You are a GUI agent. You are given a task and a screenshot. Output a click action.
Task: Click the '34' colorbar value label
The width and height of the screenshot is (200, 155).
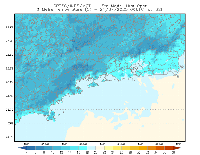(x=156, y=152)
